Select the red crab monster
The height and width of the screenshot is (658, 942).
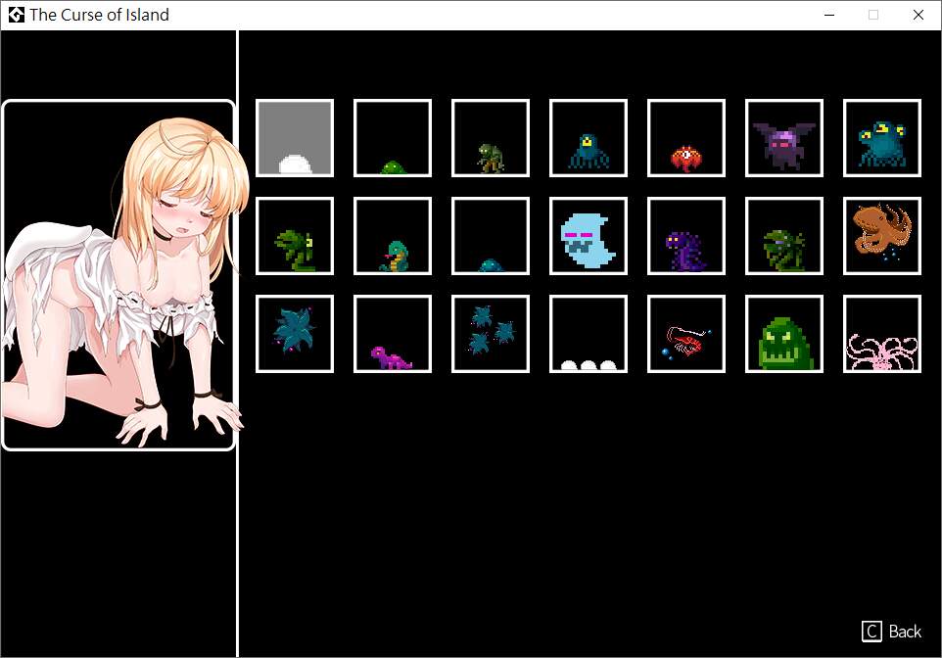point(686,138)
